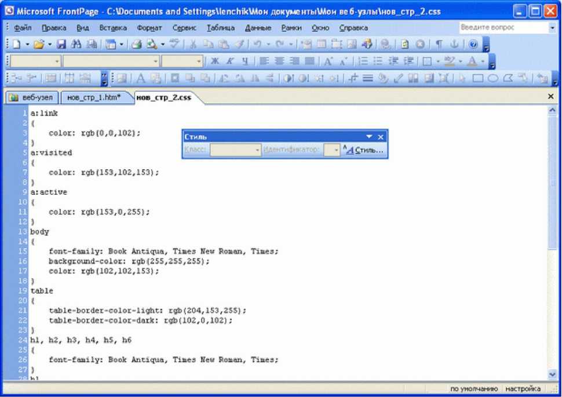Image resolution: width=562 pixels, height=397 pixels.
Task: Select the rectangular hotspot tool
Action: [x=478, y=79]
